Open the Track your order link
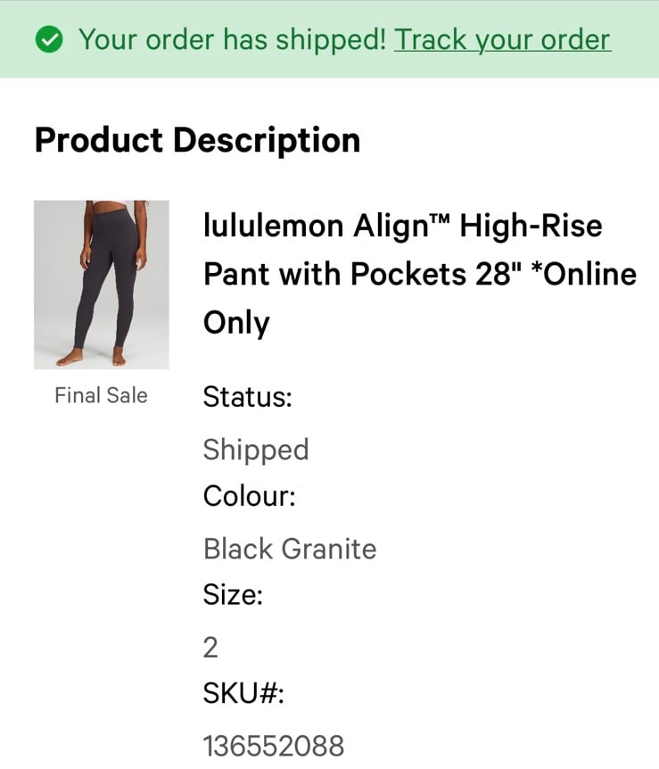659x769 pixels. (x=502, y=39)
